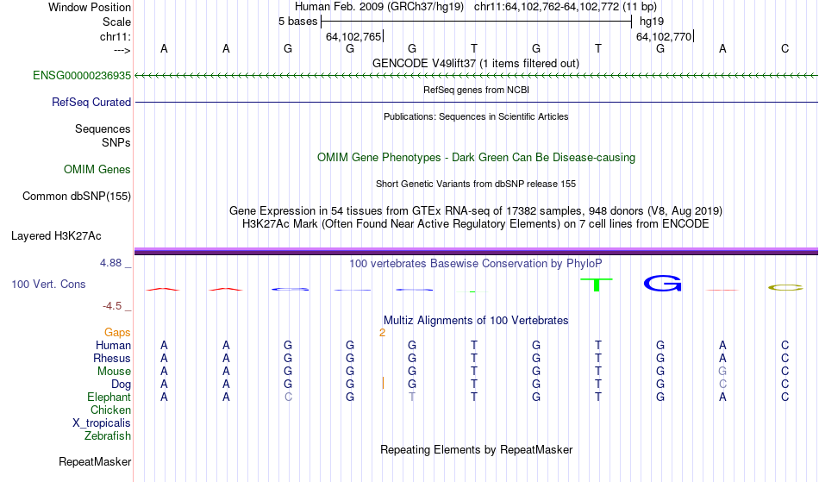Image resolution: width=819 pixels, height=482 pixels.
Task: Click the Sequences label of the Publications track
Action: point(103,129)
